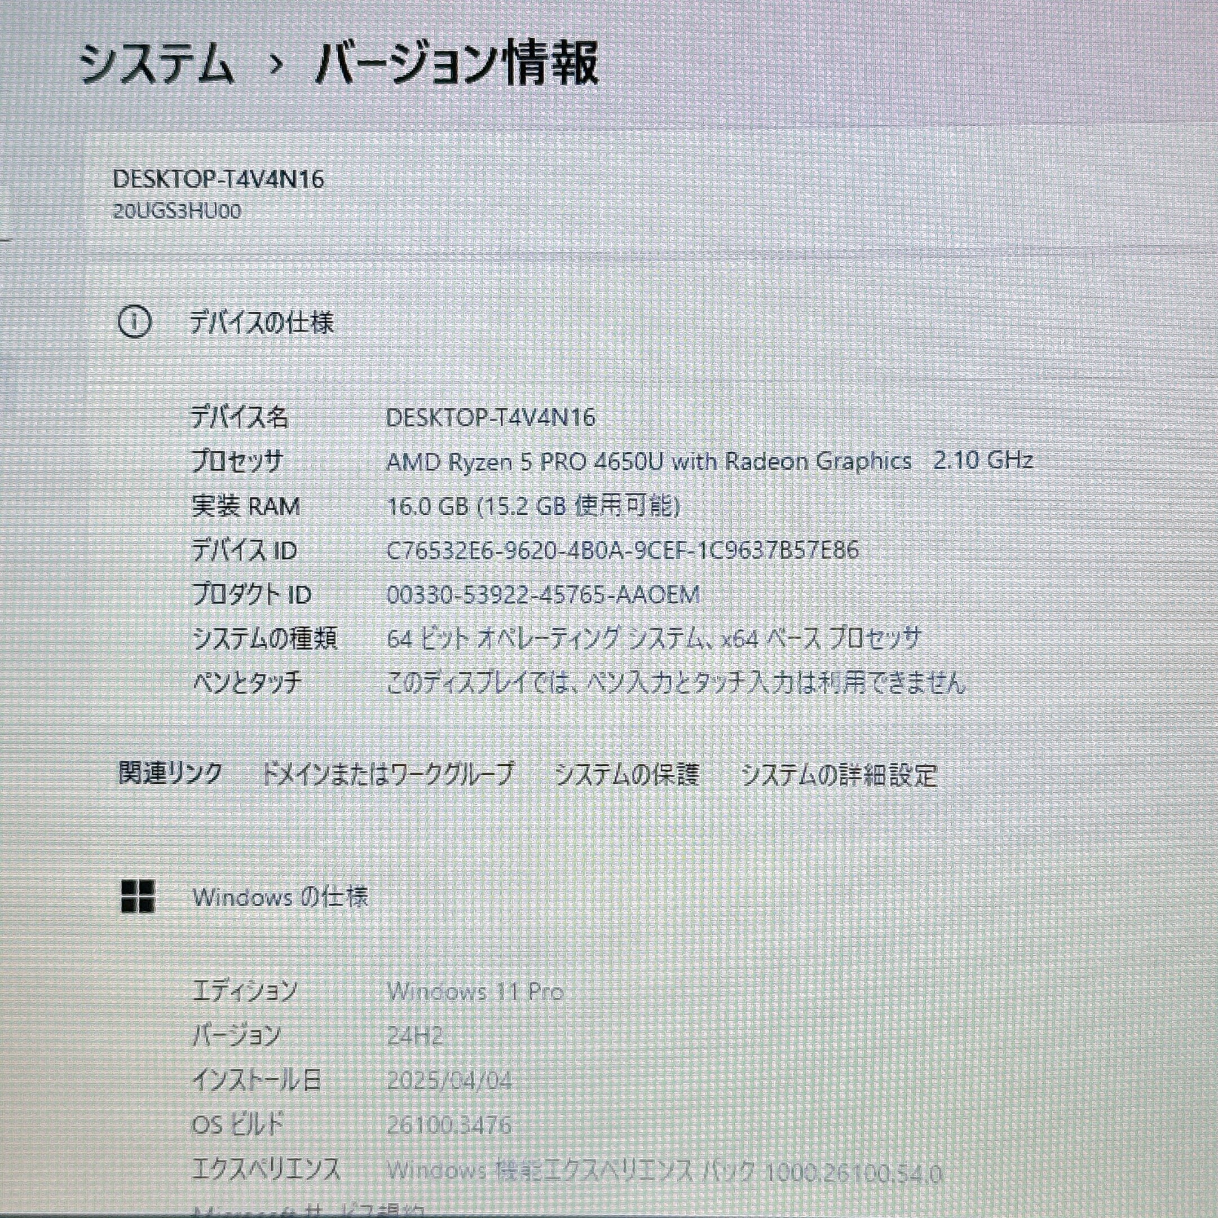This screenshot has height=1218, width=1218.
Task: Click the breadcrumb chevron after システム
Action: tap(276, 64)
